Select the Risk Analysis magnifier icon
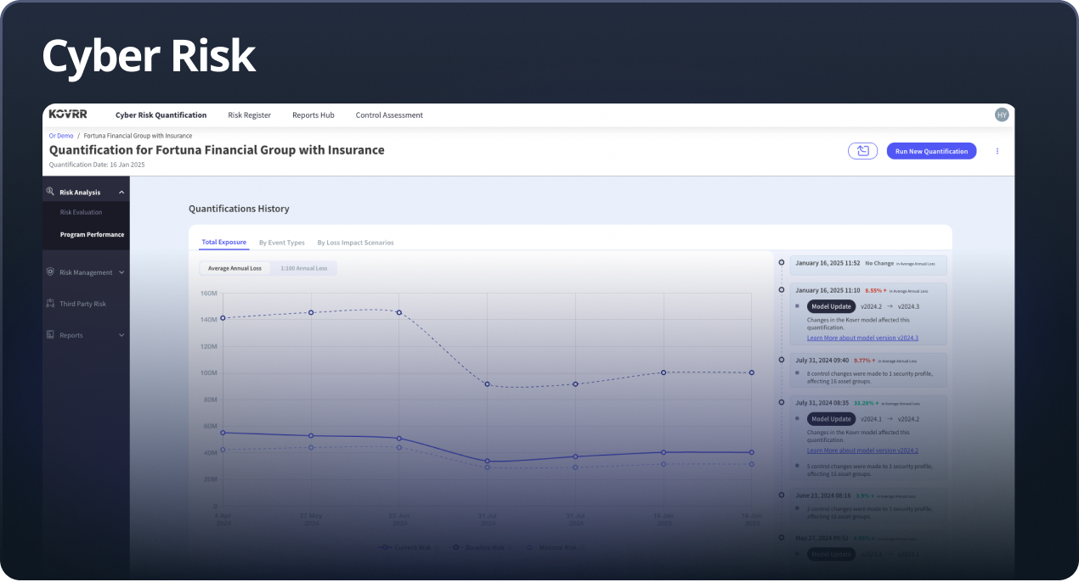This screenshot has height=582, width=1079. click(52, 192)
